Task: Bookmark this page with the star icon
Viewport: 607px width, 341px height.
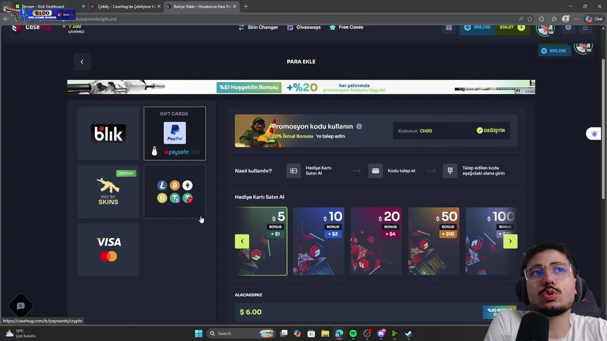Action: click(530, 19)
